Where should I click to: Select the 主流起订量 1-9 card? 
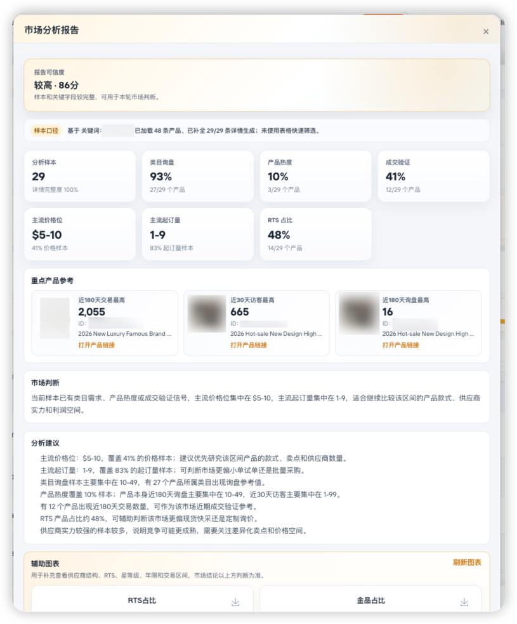198,234
